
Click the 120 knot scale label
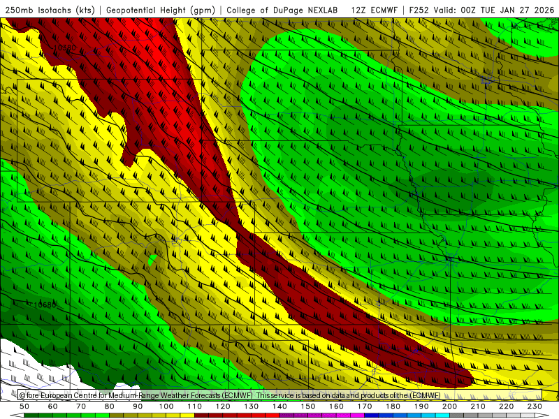[223, 406]
